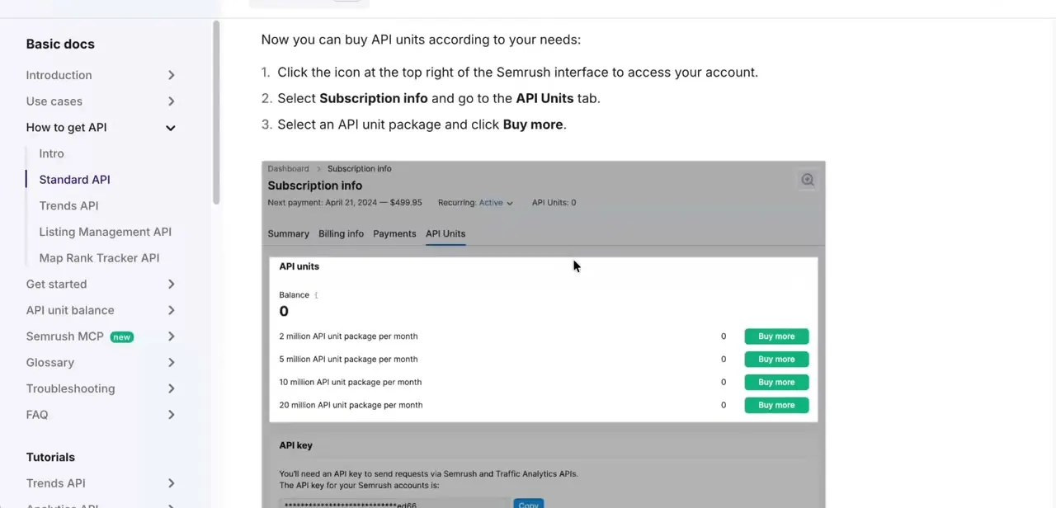This screenshot has height=508, width=1056.
Task: Open the Recurring Active dropdown
Action: 496,203
